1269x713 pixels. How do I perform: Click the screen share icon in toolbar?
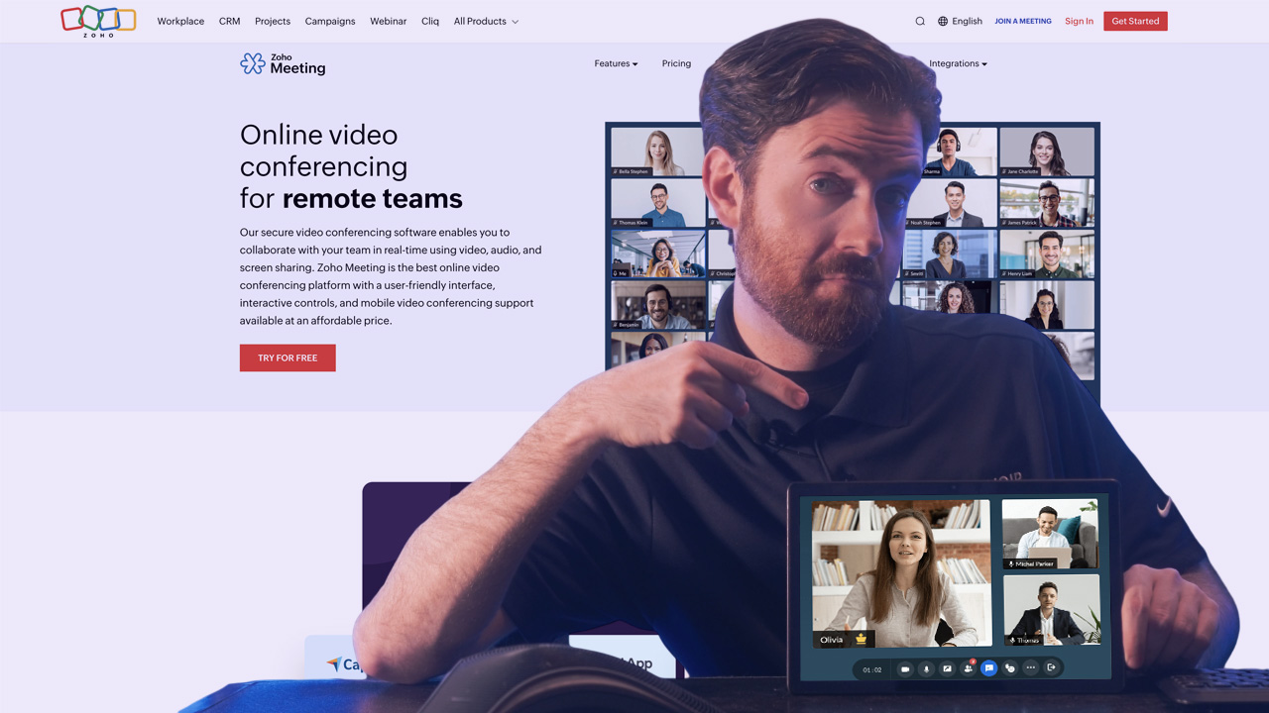click(x=947, y=668)
